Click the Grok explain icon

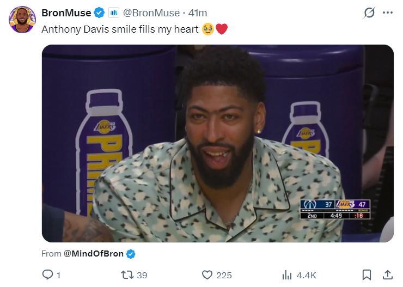(369, 13)
